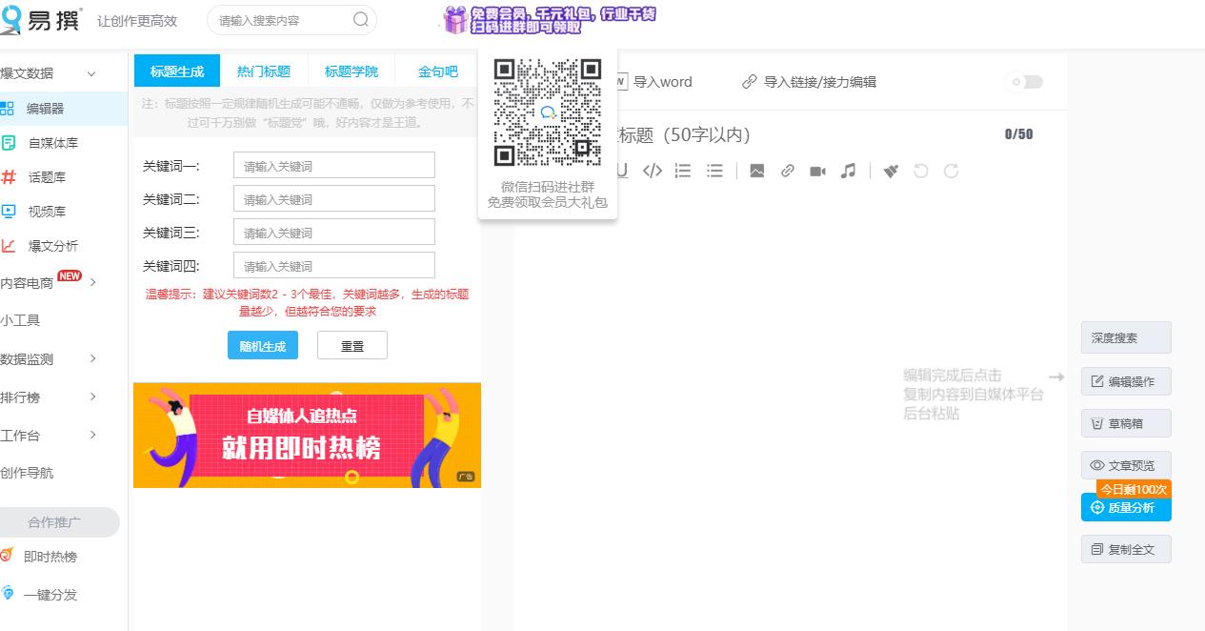The image size is (1205, 631).
Task: Open the 视频库 panel in the sidebar
Action: pos(52,211)
